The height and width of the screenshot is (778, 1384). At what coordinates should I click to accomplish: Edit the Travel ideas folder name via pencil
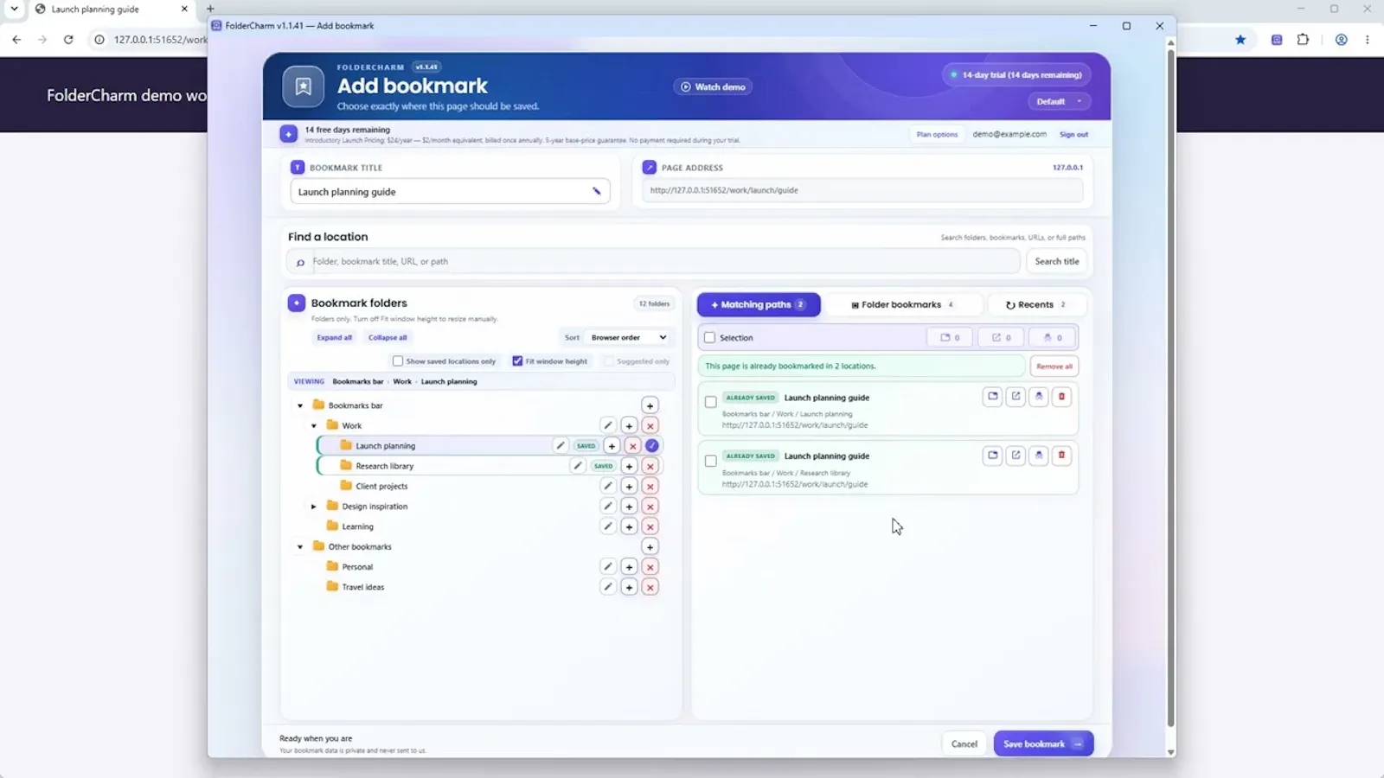[x=608, y=587]
